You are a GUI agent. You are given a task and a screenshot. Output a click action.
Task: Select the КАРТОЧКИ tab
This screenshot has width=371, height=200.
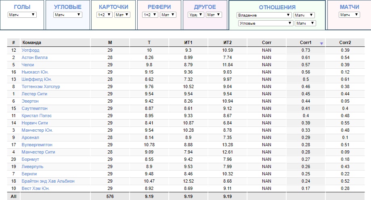(x=113, y=7)
